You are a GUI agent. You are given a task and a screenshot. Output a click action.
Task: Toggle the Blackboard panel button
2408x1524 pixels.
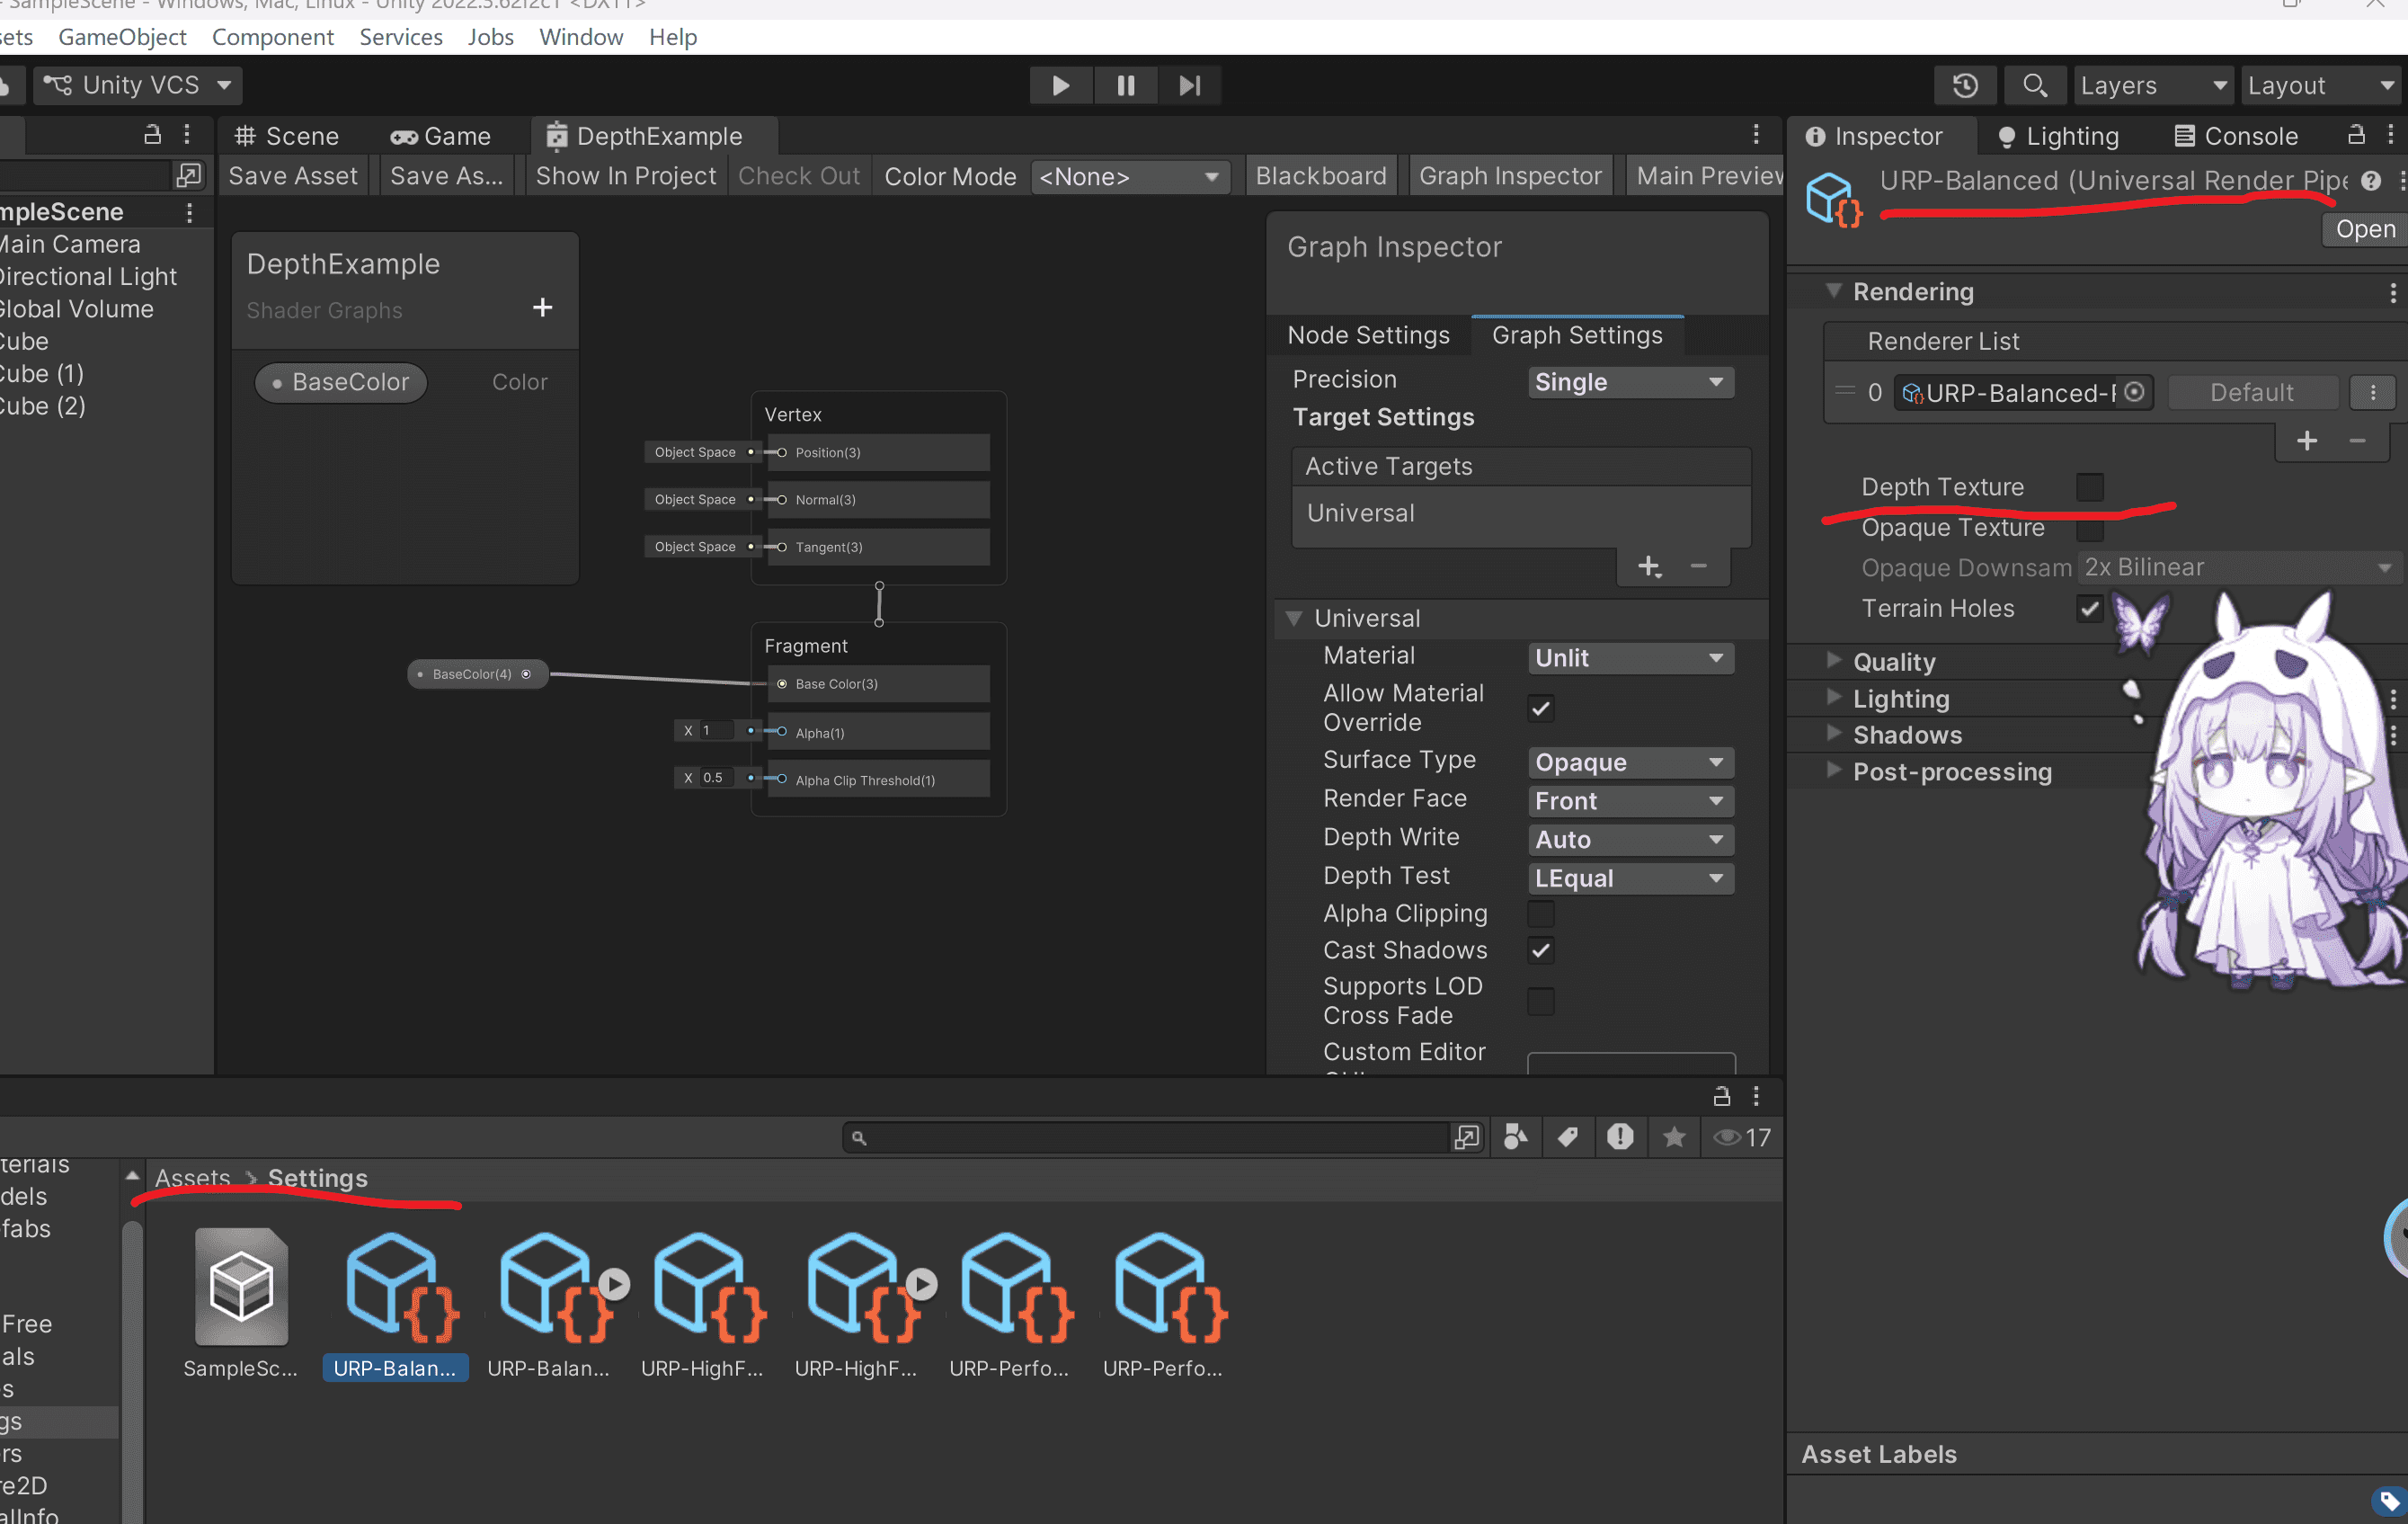tap(1321, 176)
